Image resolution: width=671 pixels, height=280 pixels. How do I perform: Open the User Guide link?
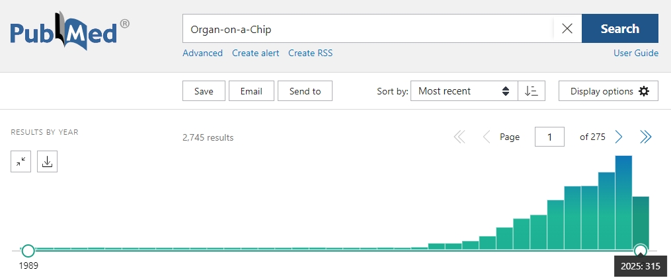pos(635,53)
